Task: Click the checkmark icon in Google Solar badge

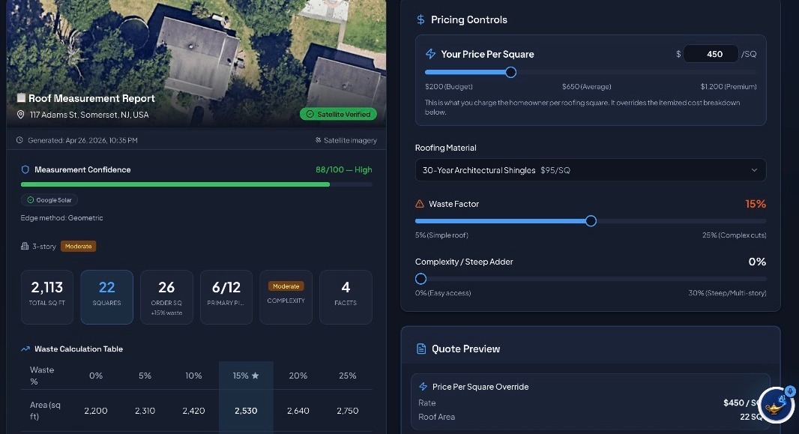Action: click(x=31, y=200)
